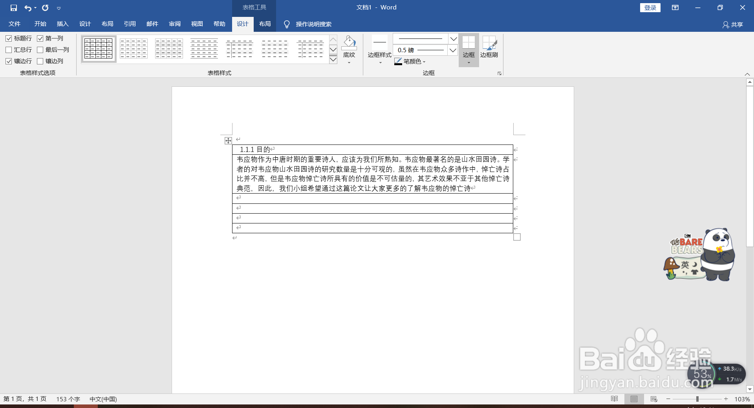The image size is (754, 408).
Task: Click the 底纹 shading paint bucket icon
Action: pos(349,42)
